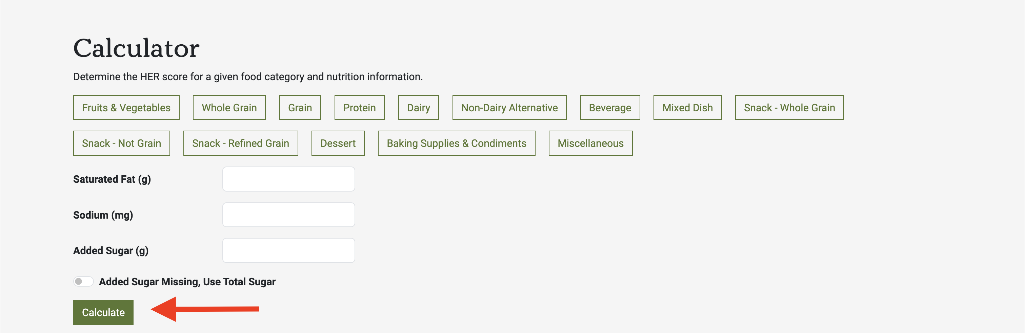Pick the Miscellaneous category

[590, 143]
